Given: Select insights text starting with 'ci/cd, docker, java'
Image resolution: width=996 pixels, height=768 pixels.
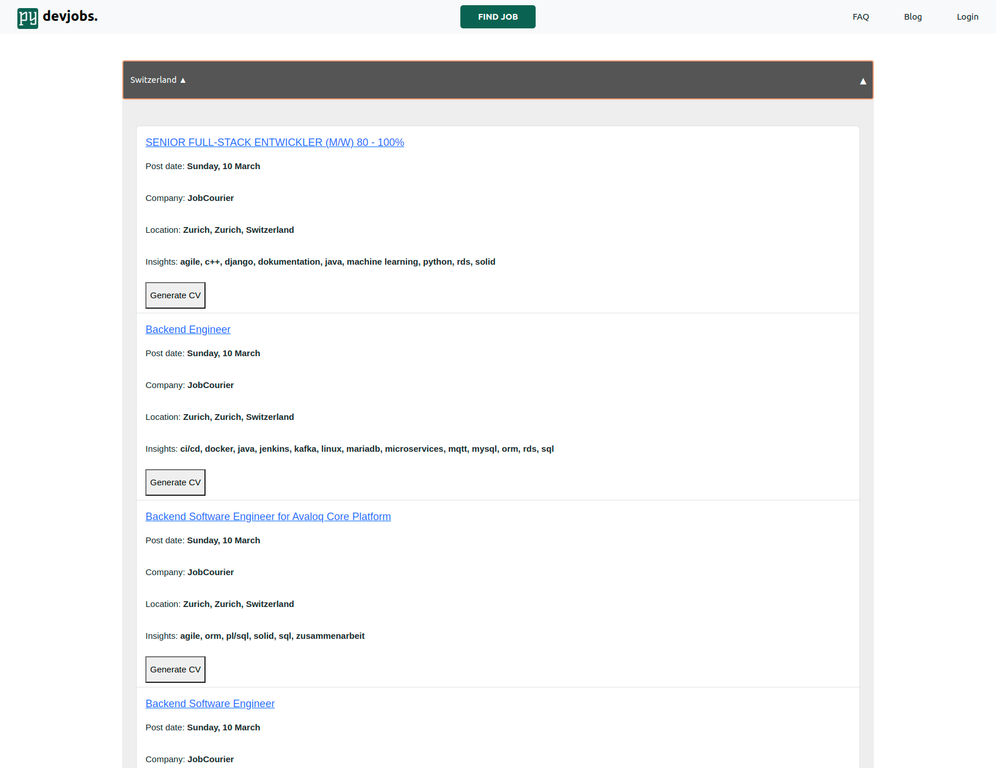Looking at the screenshot, I should [367, 449].
